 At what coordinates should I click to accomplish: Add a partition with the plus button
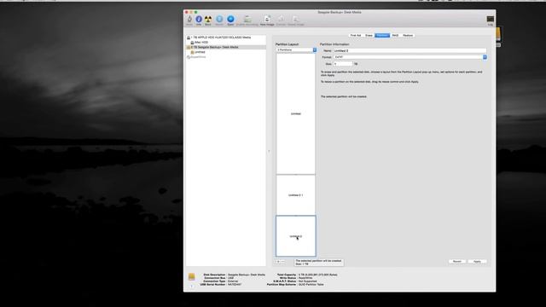coord(278,262)
